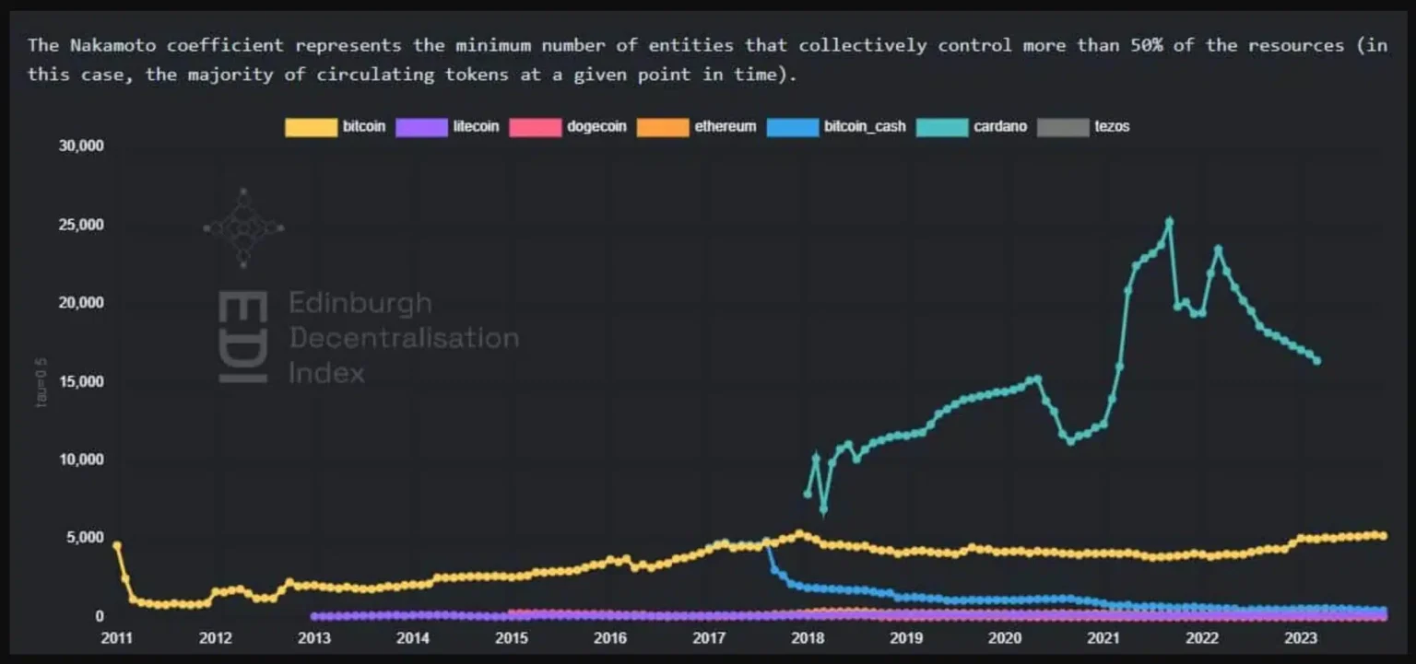Click the 2021 x-axis label
The height and width of the screenshot is (664, 1416).
point(1103,638)
